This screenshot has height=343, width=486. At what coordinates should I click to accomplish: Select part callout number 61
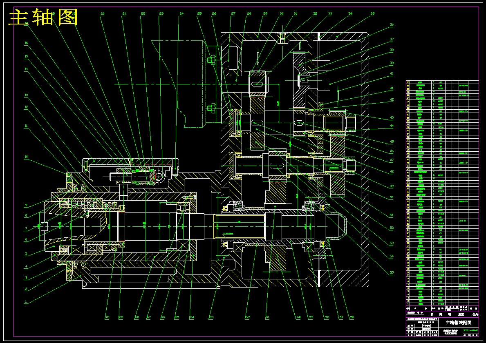point(267,317)
